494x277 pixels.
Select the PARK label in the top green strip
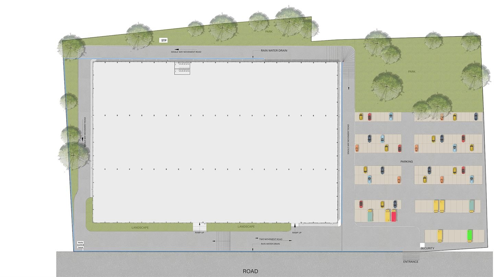pyautogui.click(x=269, y=31)
